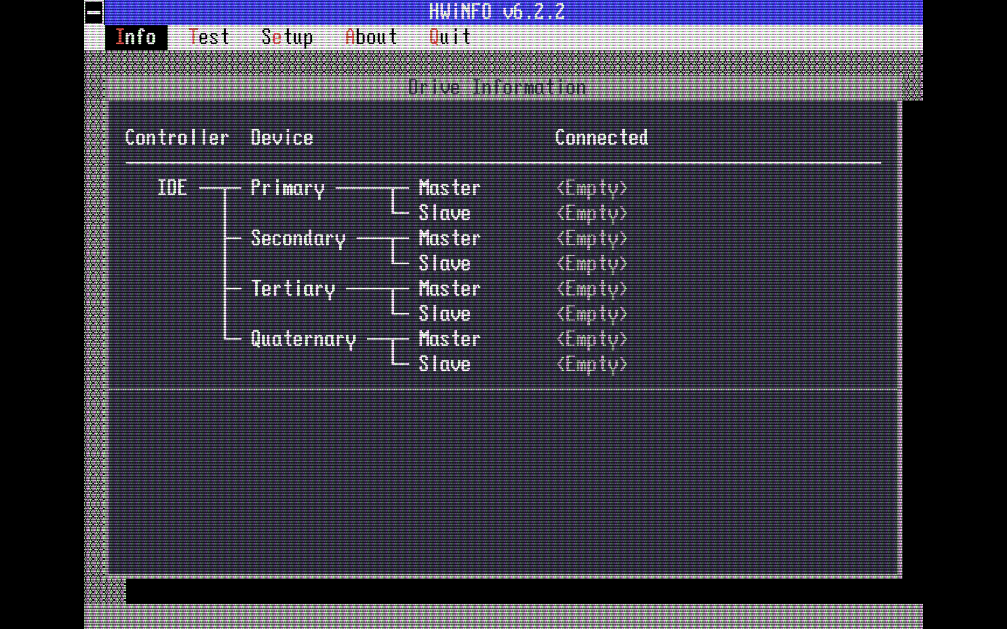This screenshot has width=1007, height=629.
Task: Select Quit from the menu bar
Action: (449, 37)
